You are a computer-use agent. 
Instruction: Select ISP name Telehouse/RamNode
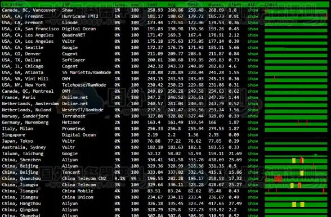point(84,85)
